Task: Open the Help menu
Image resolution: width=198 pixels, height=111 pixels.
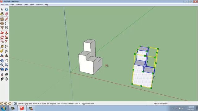Action: pos(46,5)
